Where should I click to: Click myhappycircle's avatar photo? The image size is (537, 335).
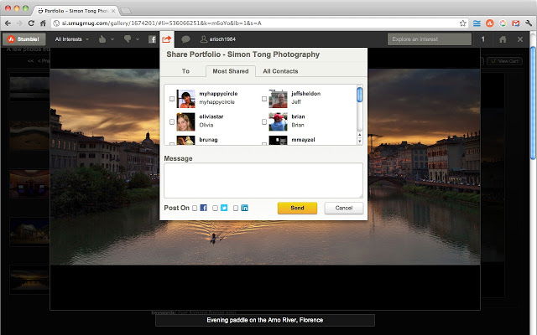185,99
